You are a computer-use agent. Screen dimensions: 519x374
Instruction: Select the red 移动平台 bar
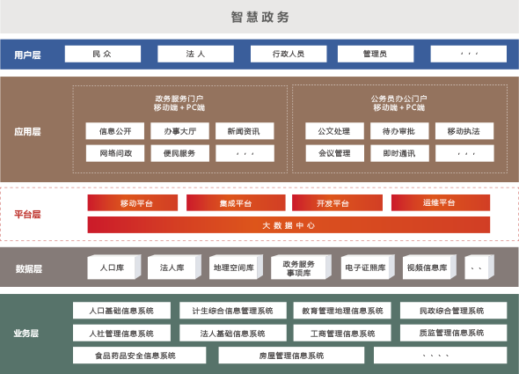pyautogui.click(x=133, y=202)
